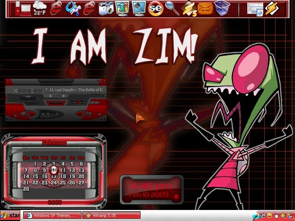The width and height of the screenshot is (295, 221).
Task: Launch the Winamp 5 lightning bolt dock icon
Action: (x=189, y=9)
